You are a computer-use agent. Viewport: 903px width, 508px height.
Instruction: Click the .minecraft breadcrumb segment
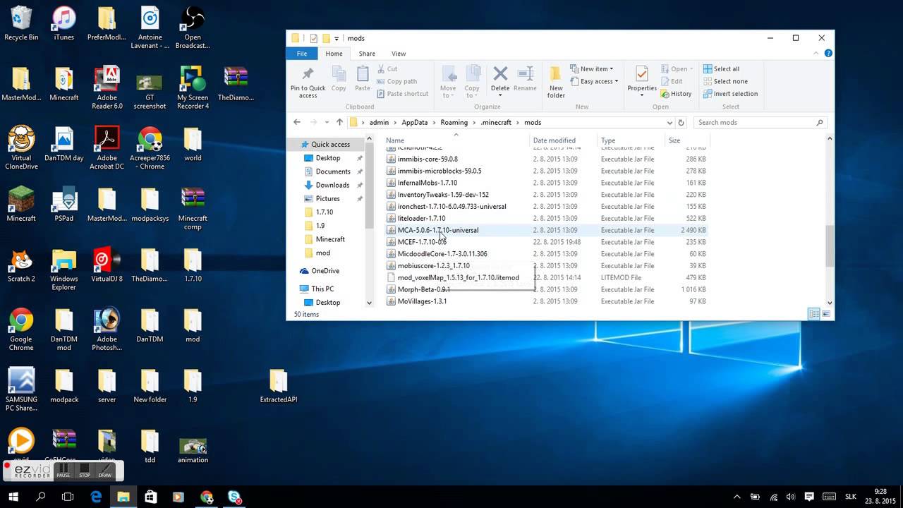496,123
